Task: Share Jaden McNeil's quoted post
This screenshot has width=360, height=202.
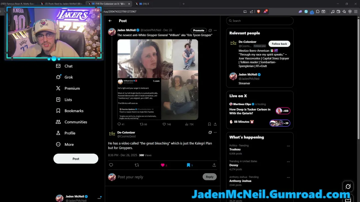Action: point(215,124)
